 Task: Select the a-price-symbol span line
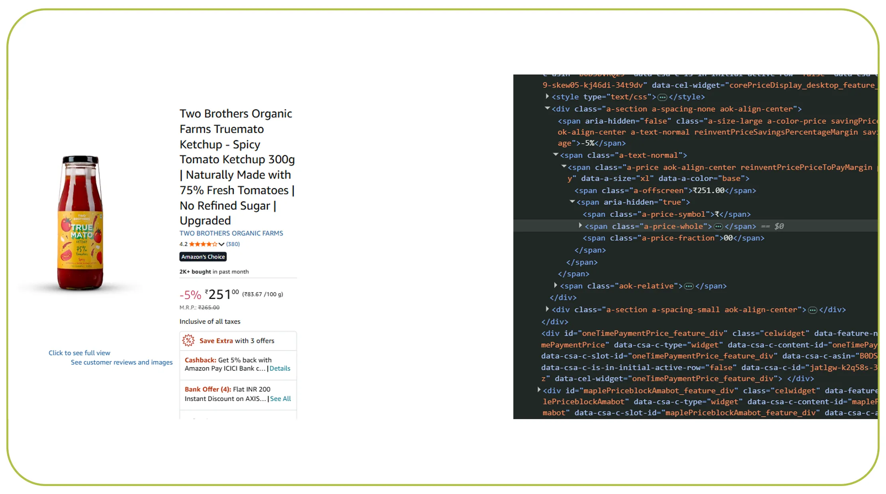[x=666, y=214]
